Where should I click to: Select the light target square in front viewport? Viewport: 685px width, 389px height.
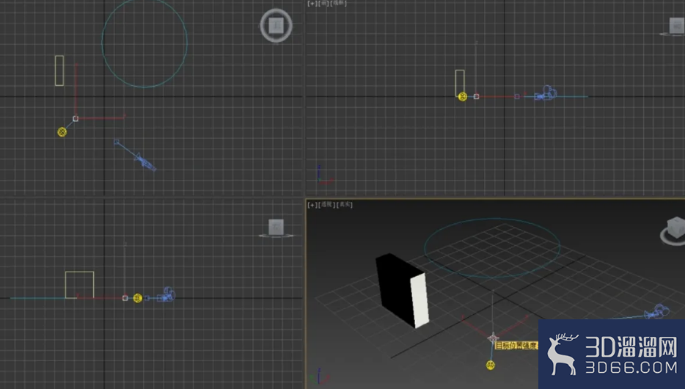coord(477,96)
